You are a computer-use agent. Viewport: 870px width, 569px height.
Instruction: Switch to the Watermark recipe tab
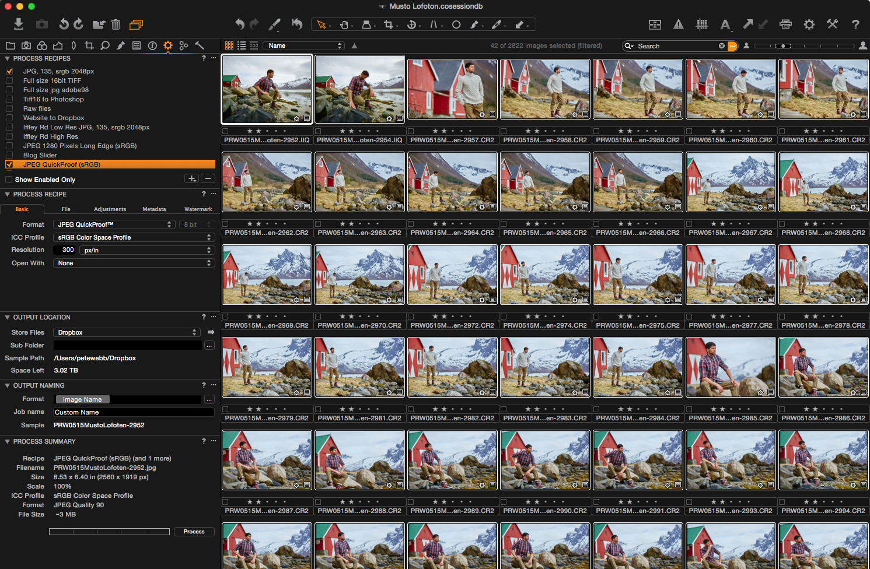point(198,209)
